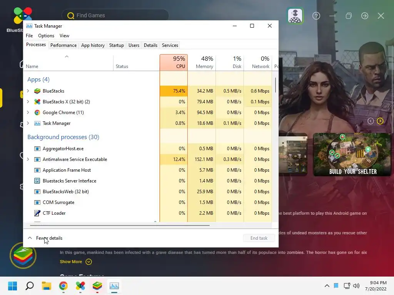The height and width of the screenshot is (295, 394).
Task: Click the Find Games search field
Action: 115,15
